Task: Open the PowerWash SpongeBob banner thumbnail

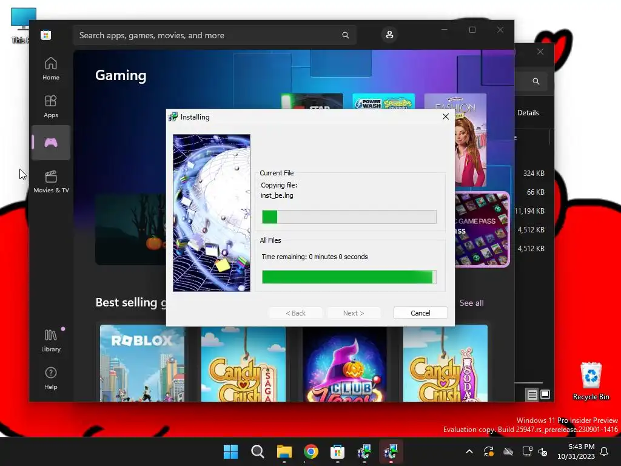Action: pyautogui.click(x=383, y=101)
